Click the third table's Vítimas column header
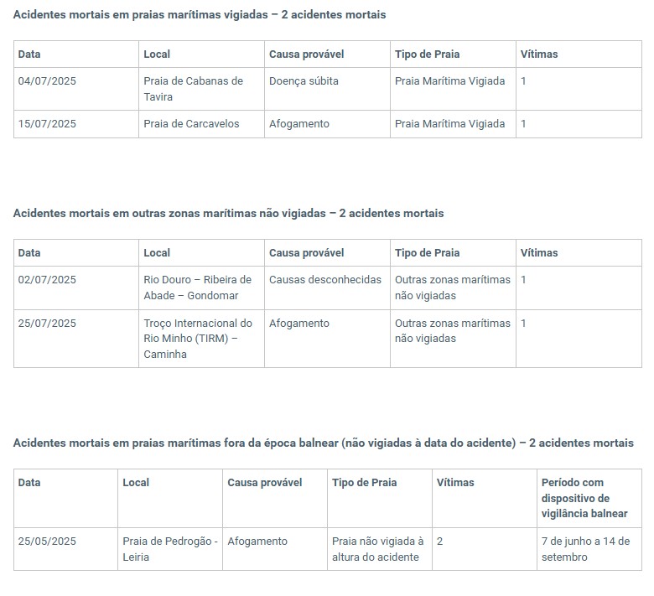 485,498
